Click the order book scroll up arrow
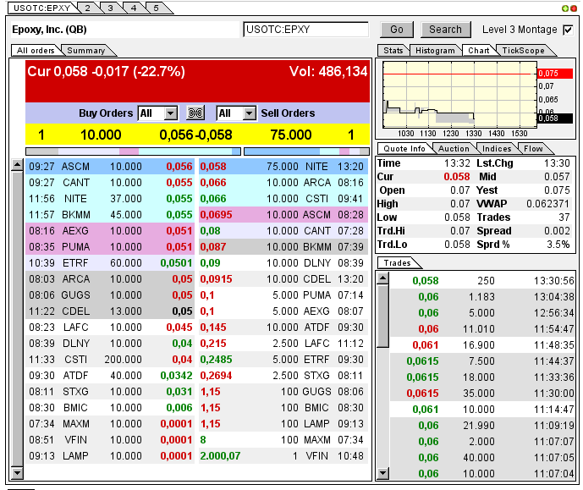The height and width of the screenshot is (490, 583). point(18,165)
